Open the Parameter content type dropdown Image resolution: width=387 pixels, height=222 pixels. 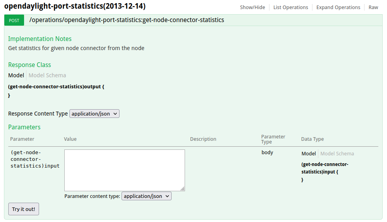[x=146, y=196]
